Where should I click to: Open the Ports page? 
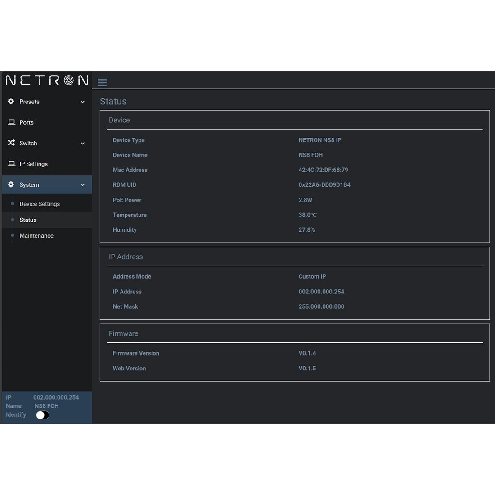[27, 122]
